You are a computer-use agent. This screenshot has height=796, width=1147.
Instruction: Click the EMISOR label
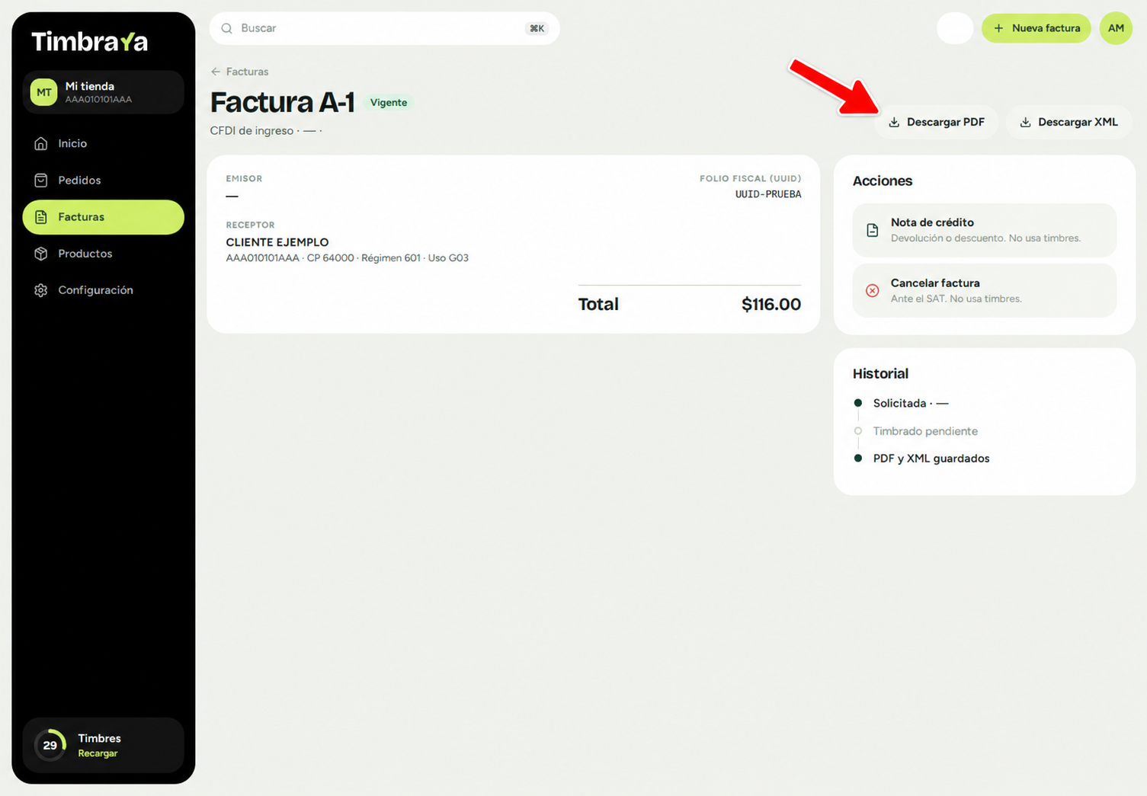(244, 179)
